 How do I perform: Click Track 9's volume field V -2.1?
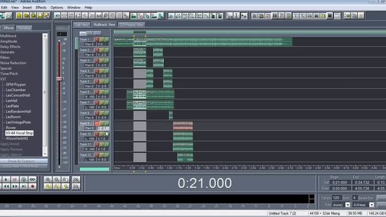pyautogui.click(x=103, y=128)
